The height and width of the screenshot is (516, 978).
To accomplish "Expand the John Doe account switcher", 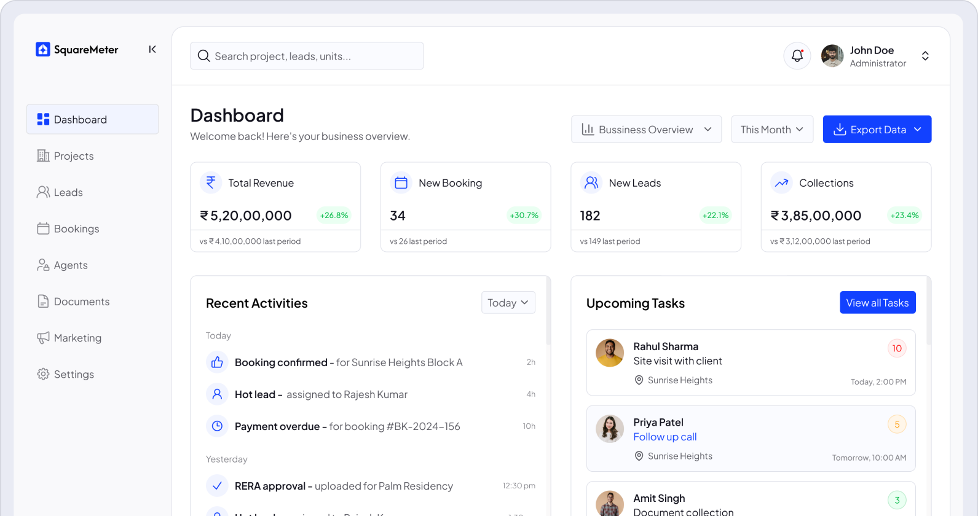I will click(x=925, y=56).
